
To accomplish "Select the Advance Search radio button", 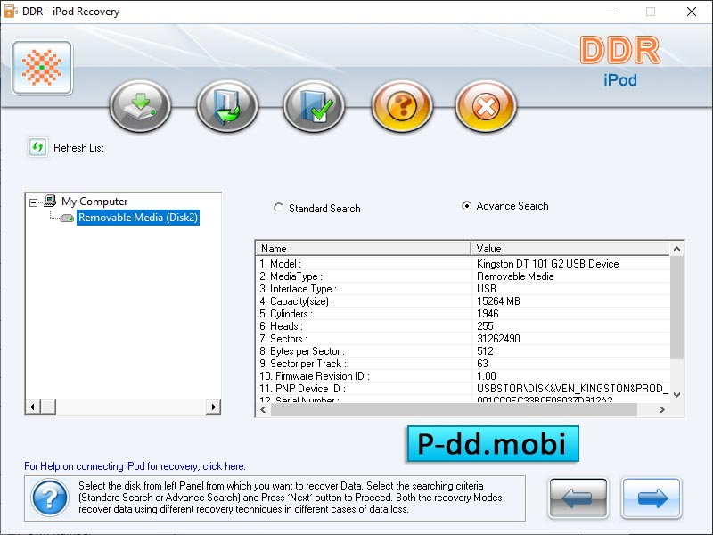I will (465, 206).
